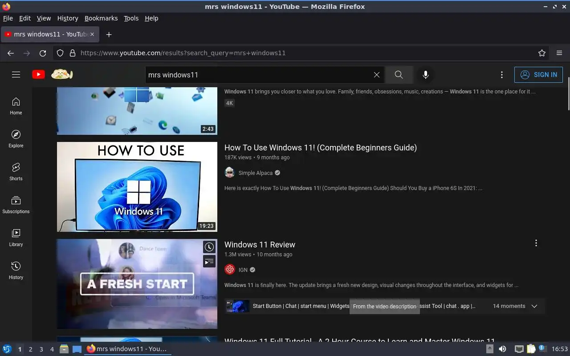Click the YouTube doodle next to the logo
570x356 pixels.
coord(62,74)
